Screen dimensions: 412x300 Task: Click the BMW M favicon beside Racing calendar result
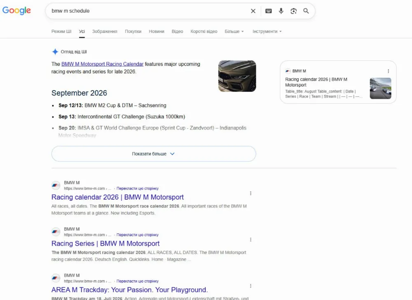pyautogui.click(x=56, y=185)
